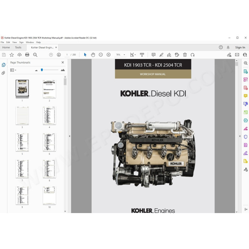Viewport: 249px width, 249px height.
Task: Close the Page Thumbnails panel
Action: pos(63,62)
